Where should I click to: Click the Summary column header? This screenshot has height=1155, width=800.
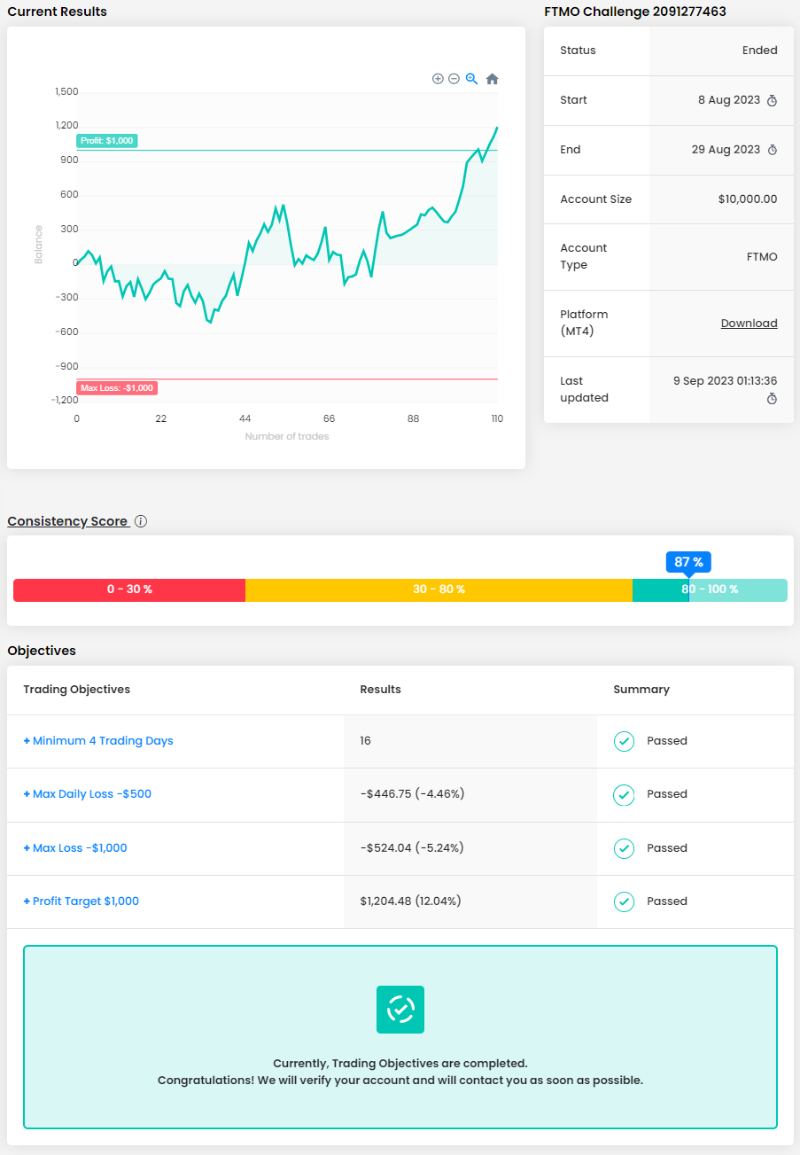641,690
